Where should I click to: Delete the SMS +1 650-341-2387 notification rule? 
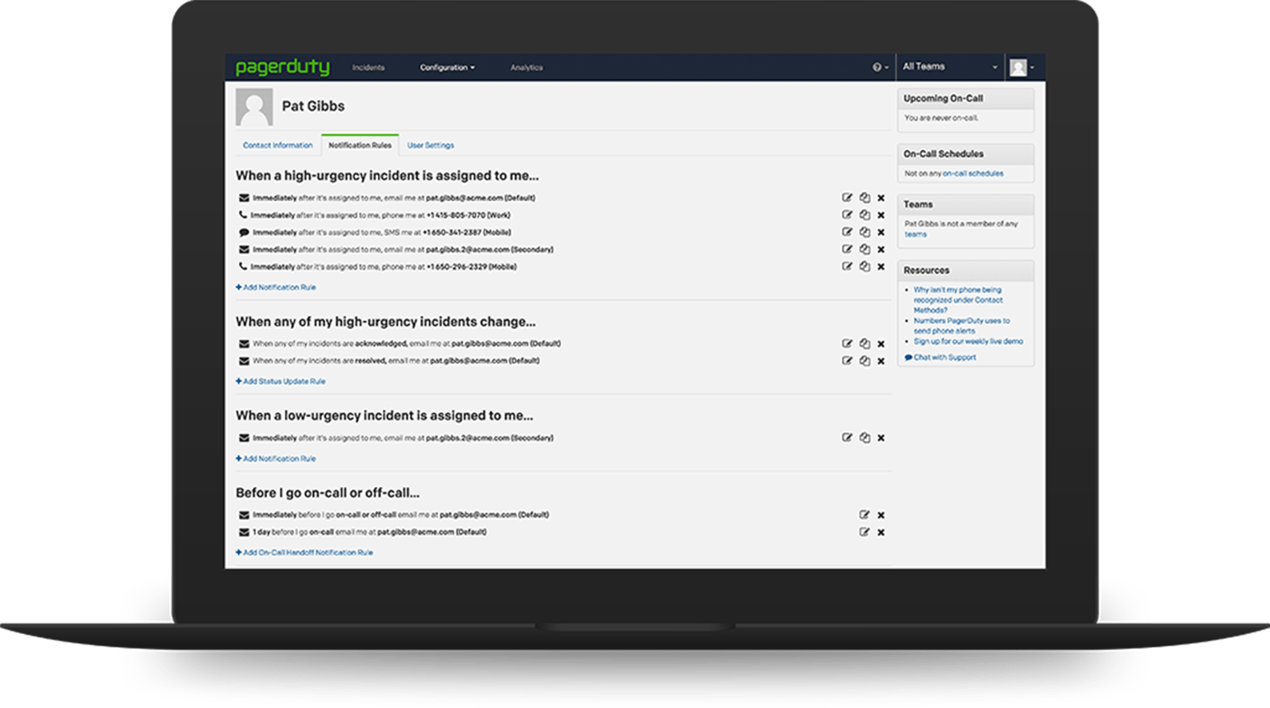(x=881, y=232)
